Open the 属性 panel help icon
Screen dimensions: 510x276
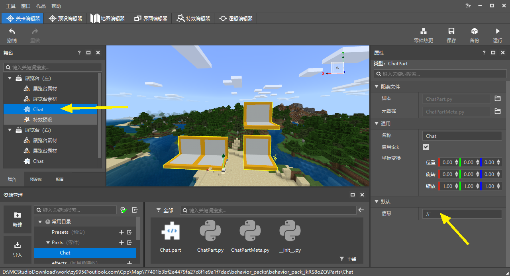pos(484,53)
